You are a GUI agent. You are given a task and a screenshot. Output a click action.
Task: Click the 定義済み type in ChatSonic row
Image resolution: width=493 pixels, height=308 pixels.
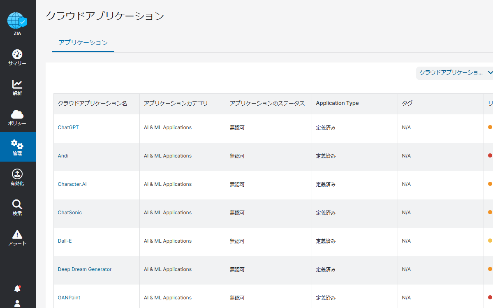click(326, 213)
